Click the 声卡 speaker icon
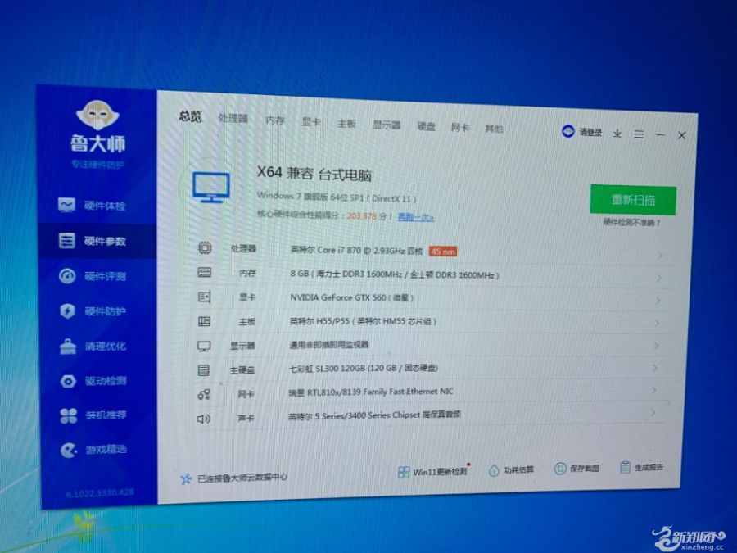 (203, 418)
